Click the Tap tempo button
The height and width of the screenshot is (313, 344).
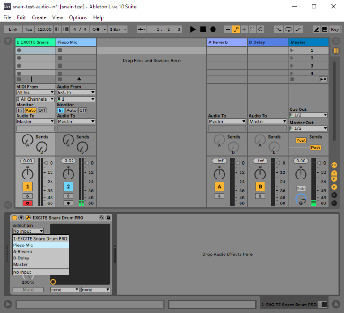tap(29, 30)
